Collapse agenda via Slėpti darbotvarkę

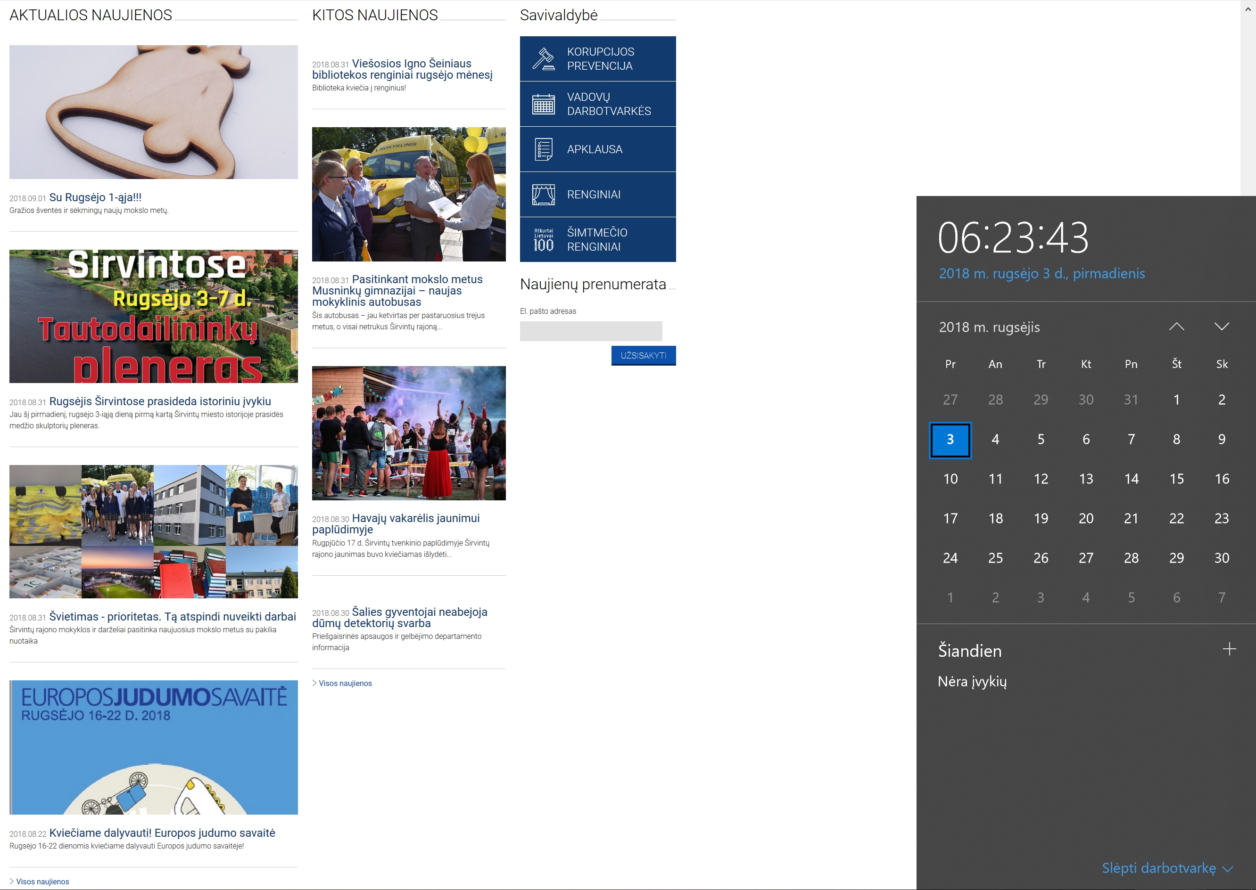(1167, 868)
